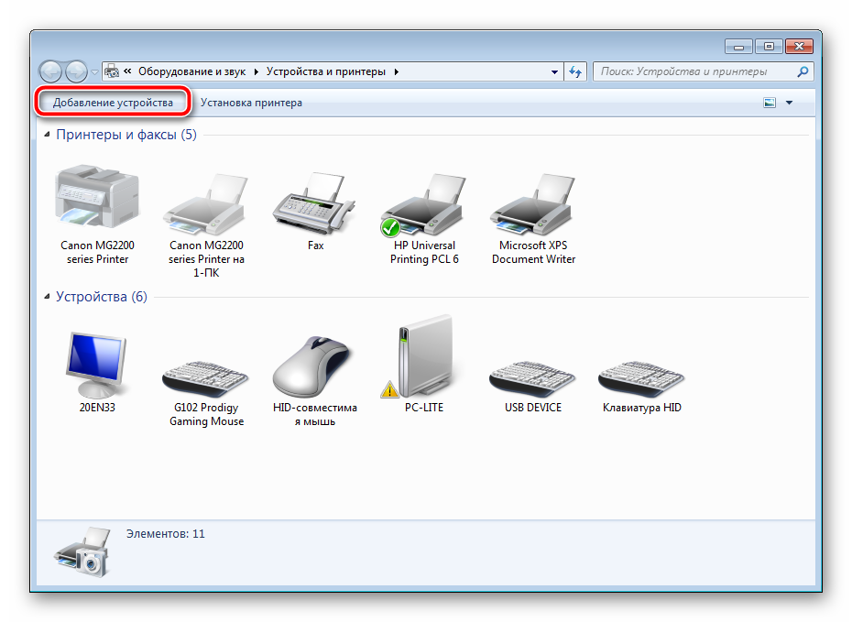Click Оборудование и звук in breadcrumb
This screenshot has width=852, height=622.
[193, 71]
